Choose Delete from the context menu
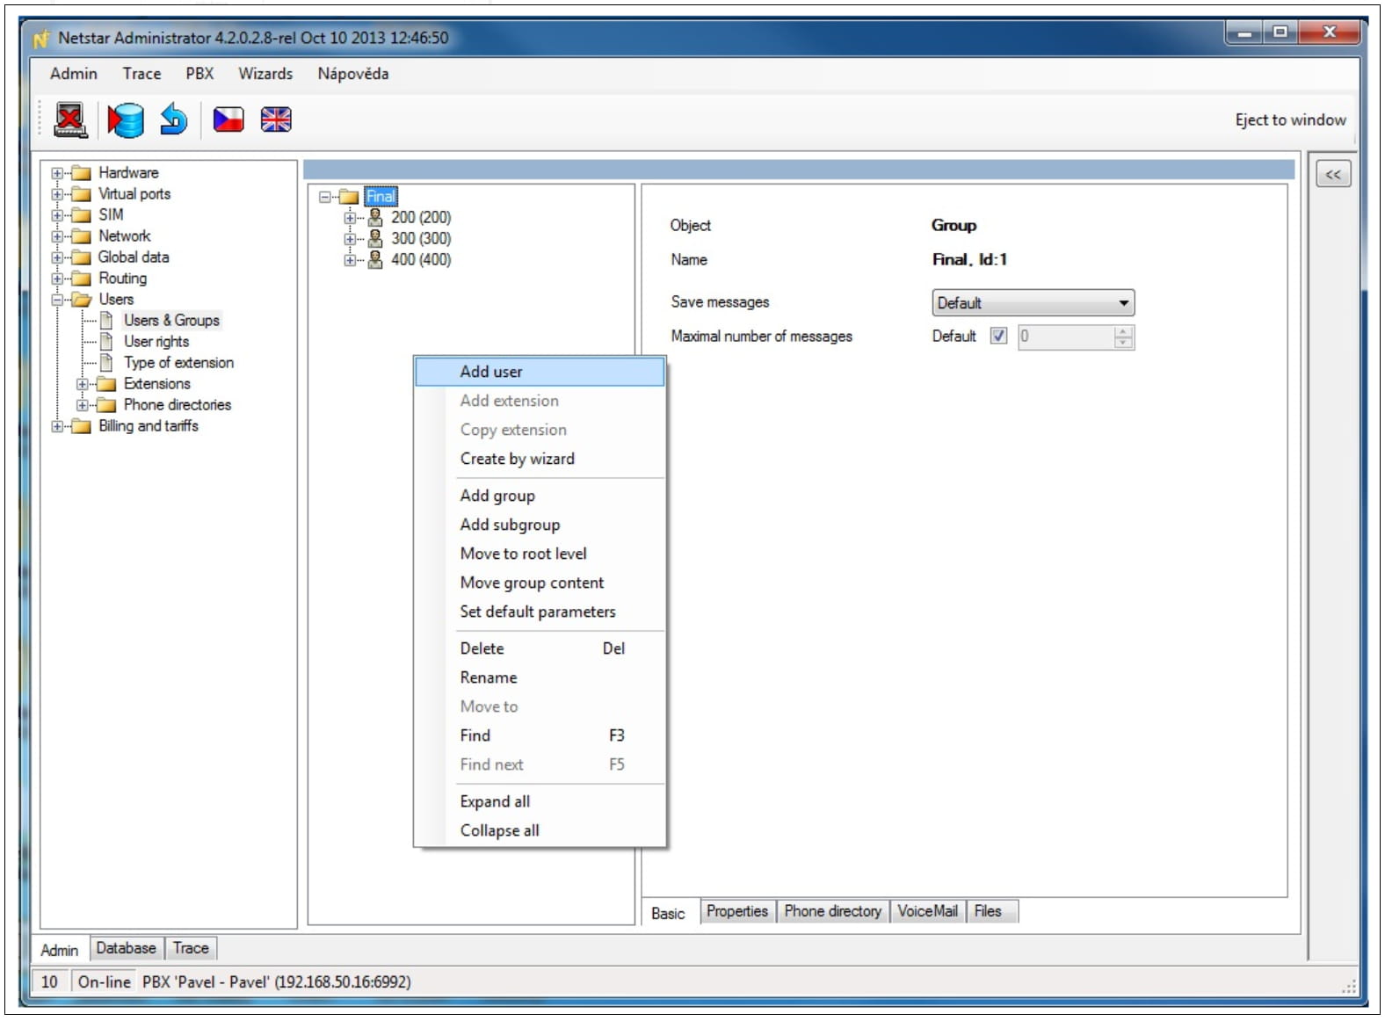The width and height of the screenshot is (1385, 1021). click(540, 648)
